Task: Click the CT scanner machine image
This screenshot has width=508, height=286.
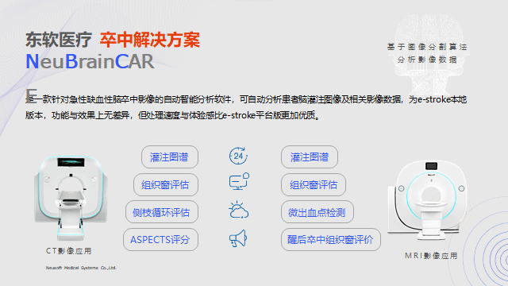Action: point(71,198)
